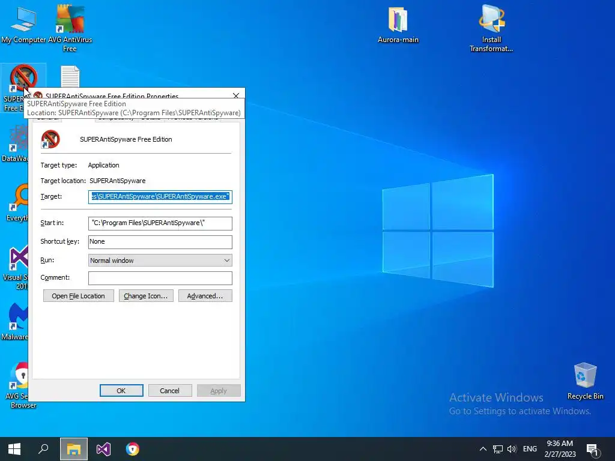
Task: Switch input language ENG indicator
Action: tap(530, 449)
